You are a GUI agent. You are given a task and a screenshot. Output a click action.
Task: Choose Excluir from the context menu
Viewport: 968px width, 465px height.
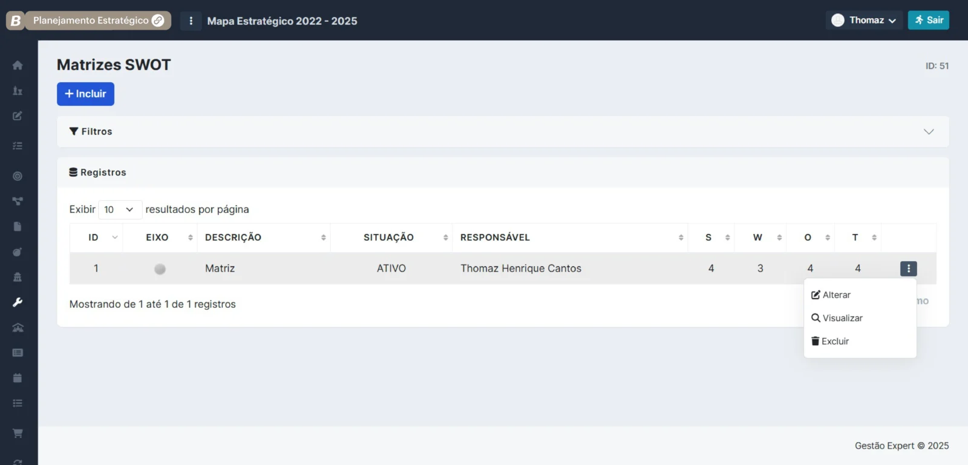coord(830,342)
